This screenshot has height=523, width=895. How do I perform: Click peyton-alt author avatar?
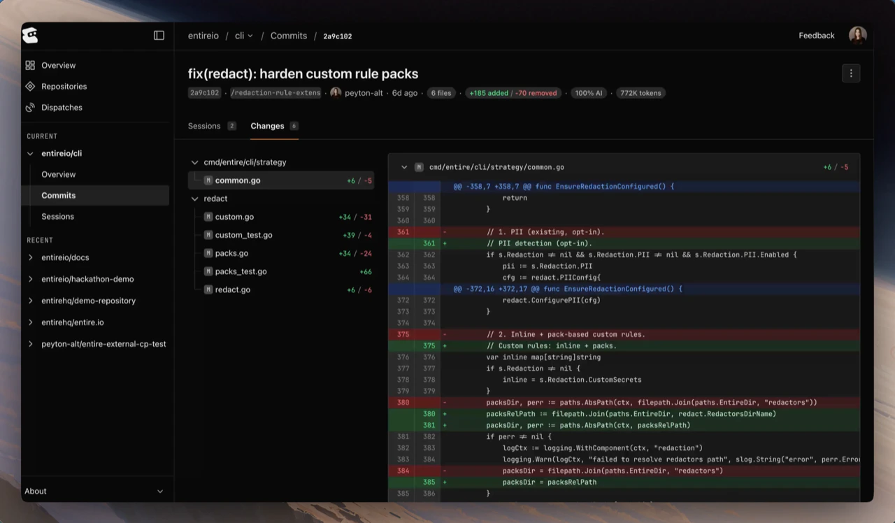coord(336,93)
